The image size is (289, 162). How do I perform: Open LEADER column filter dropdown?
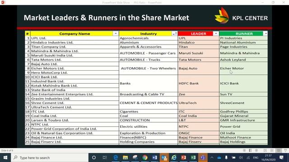(216, 34)
